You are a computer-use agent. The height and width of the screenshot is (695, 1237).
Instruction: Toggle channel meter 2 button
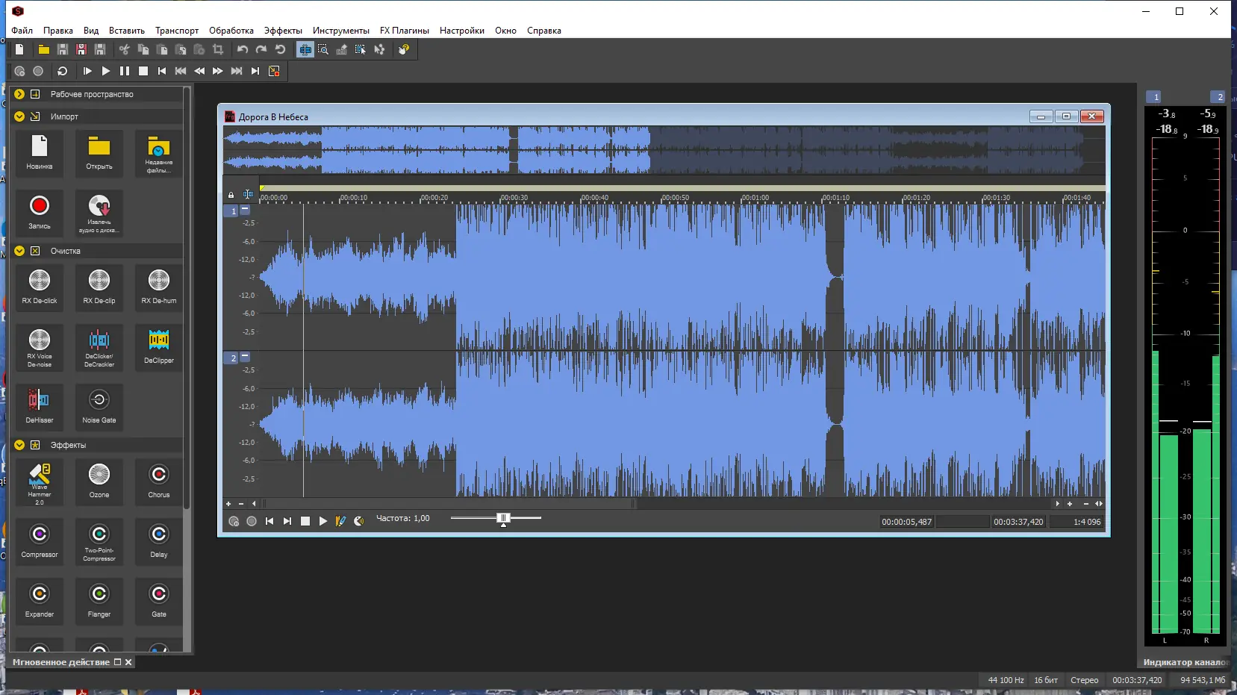point(1218,97)
